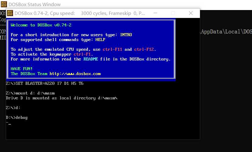Close the DOSBox 0.74-2 window

[x=191, y=13]
